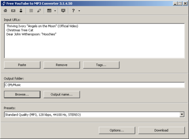Click the monitor screen toolbar icon
189x139 pixels.
point(63,11)
